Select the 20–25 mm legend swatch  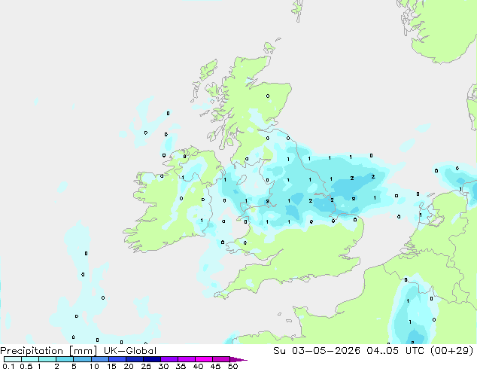(x=134, y=359)
